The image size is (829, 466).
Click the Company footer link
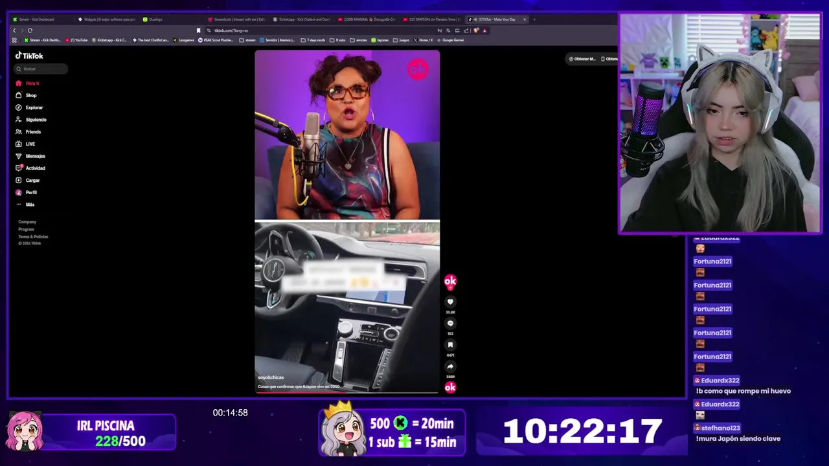[27, 222]
